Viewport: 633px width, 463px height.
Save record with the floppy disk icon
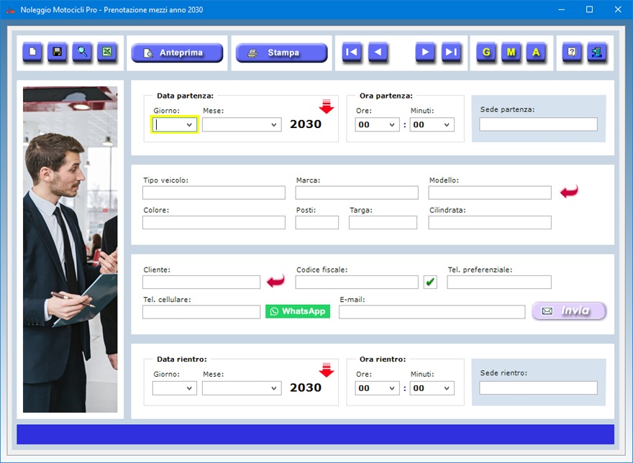58,52
